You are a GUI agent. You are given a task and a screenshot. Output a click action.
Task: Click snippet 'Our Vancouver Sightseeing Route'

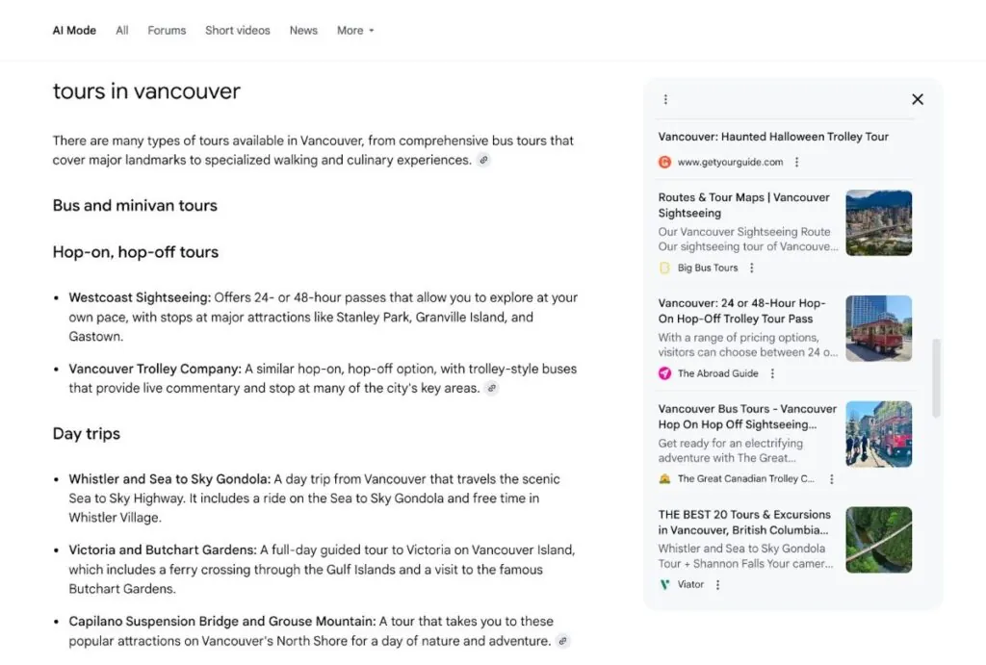click(x=744, y=232)
